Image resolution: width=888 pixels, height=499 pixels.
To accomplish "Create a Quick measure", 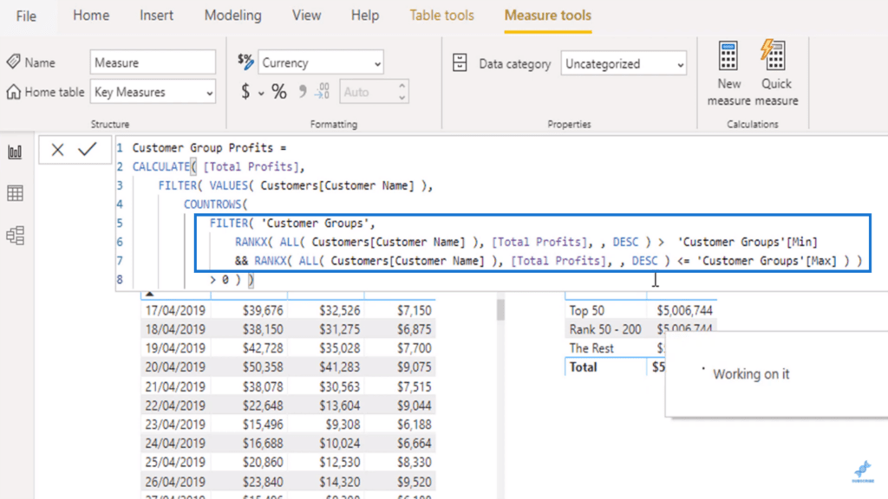I will tap(776, 74).
